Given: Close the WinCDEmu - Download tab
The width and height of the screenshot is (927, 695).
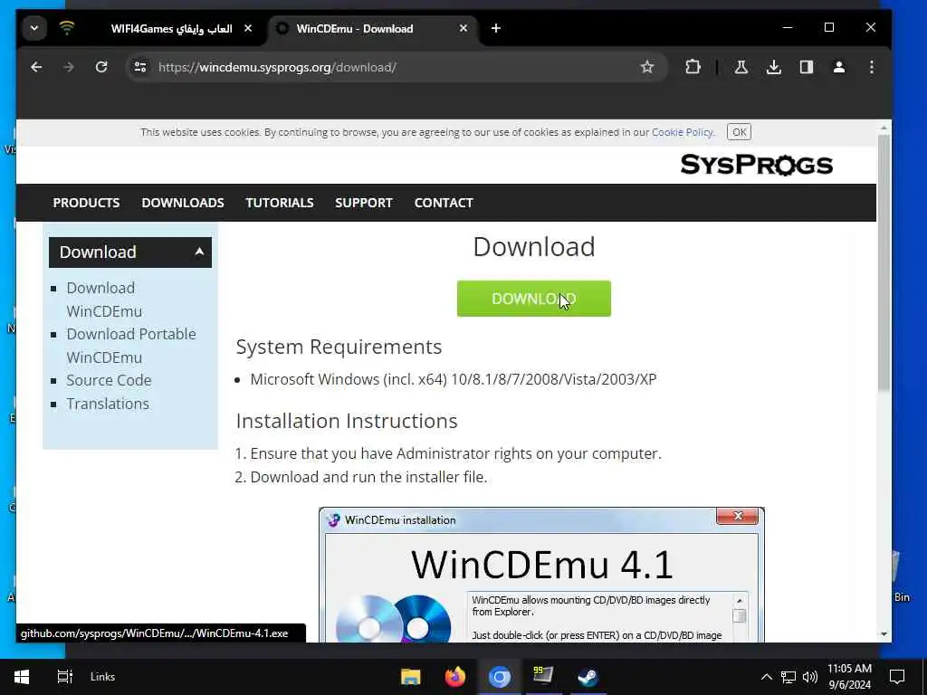Looking at the screenshot, I should (x=463, y=28).
